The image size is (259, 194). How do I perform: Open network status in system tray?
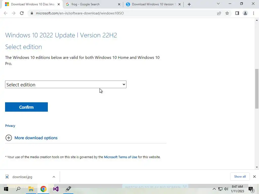[220, 189]
